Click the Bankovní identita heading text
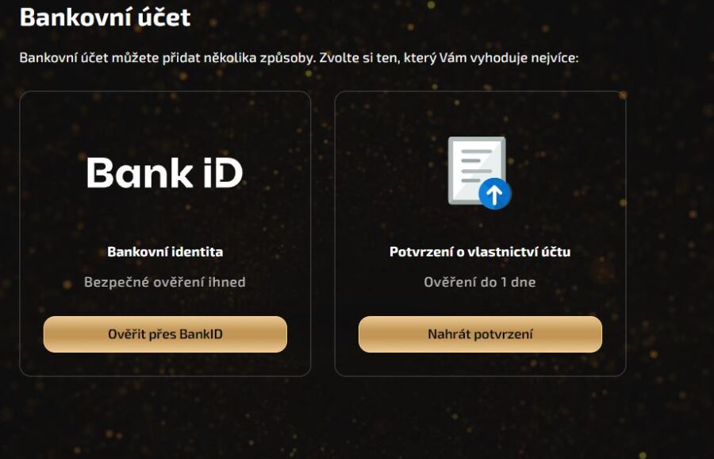 tap(167, 251)
